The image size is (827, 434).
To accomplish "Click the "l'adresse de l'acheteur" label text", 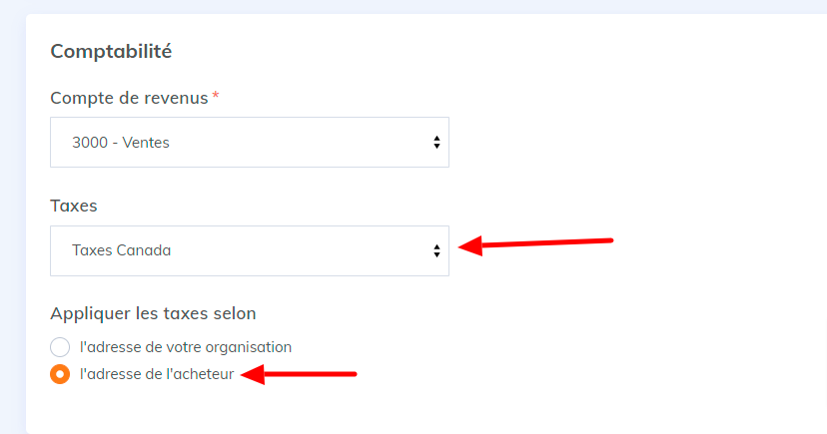I will [156, 375].
